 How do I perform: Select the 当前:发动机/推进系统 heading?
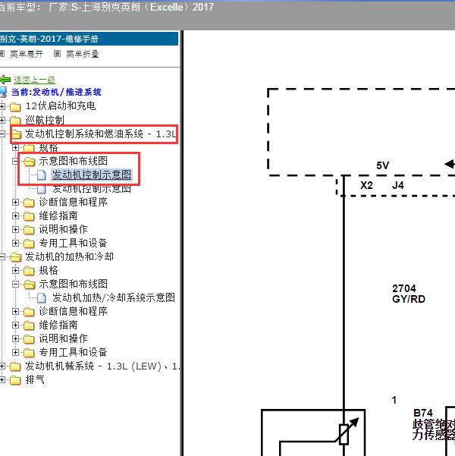(x=56, y=92)
